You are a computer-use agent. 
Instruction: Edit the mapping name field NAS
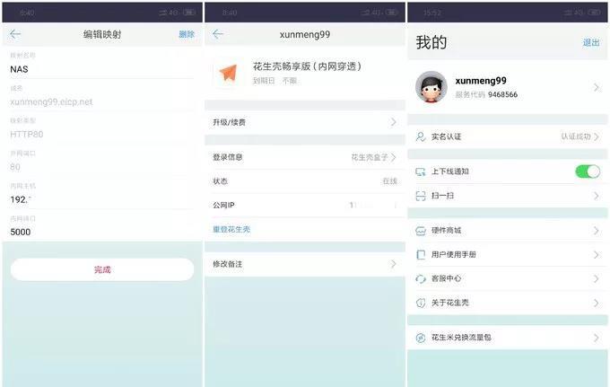(102, 69)
